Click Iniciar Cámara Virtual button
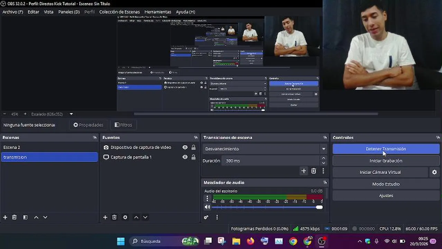Screen dimensions: 442x249 380,172
